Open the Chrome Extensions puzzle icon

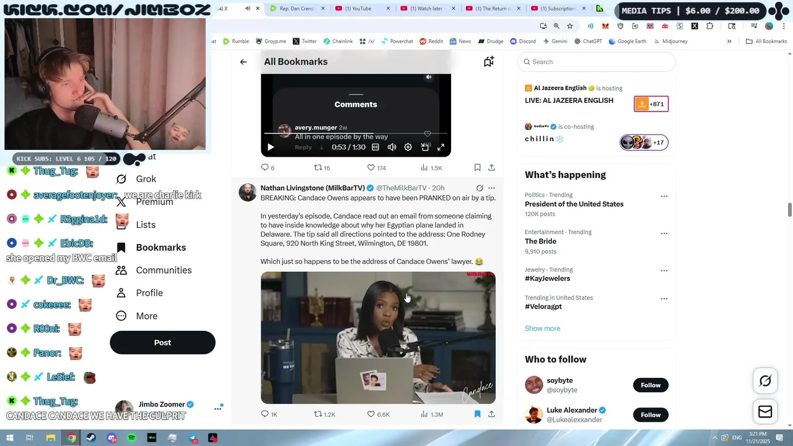[710, 26]
